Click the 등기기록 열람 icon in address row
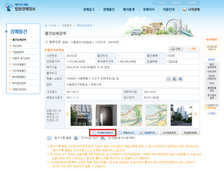Screen dimensions: 224x171 (168, 79)
